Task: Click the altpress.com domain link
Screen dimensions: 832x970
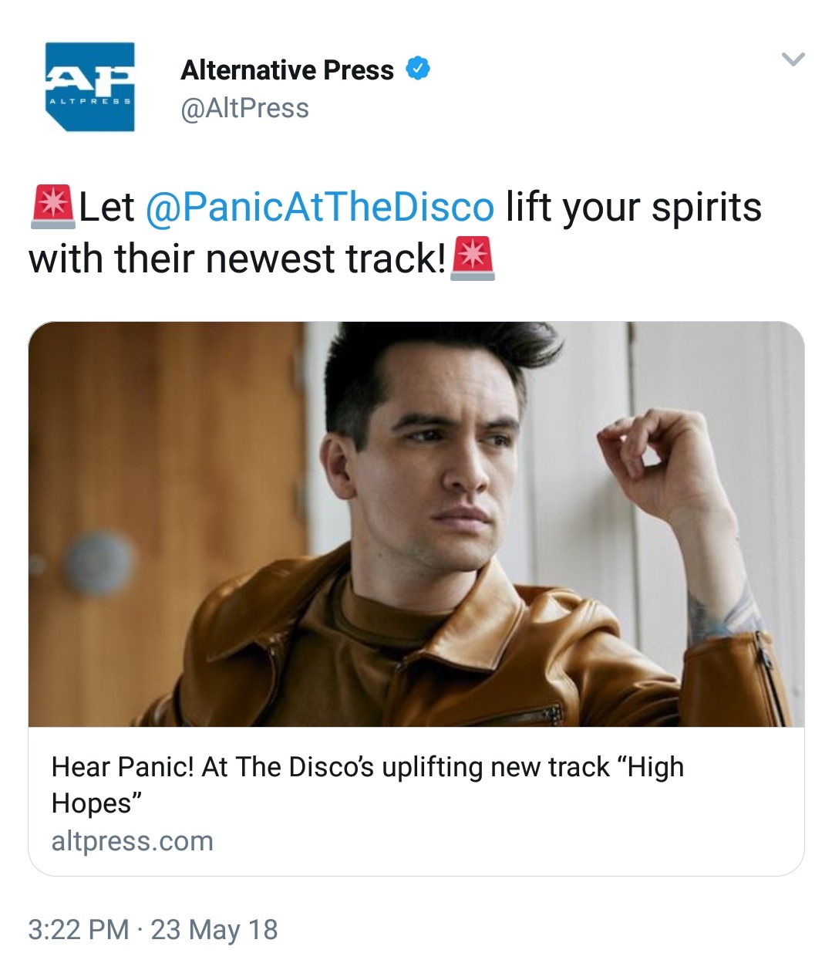Action: pos(132,840)
